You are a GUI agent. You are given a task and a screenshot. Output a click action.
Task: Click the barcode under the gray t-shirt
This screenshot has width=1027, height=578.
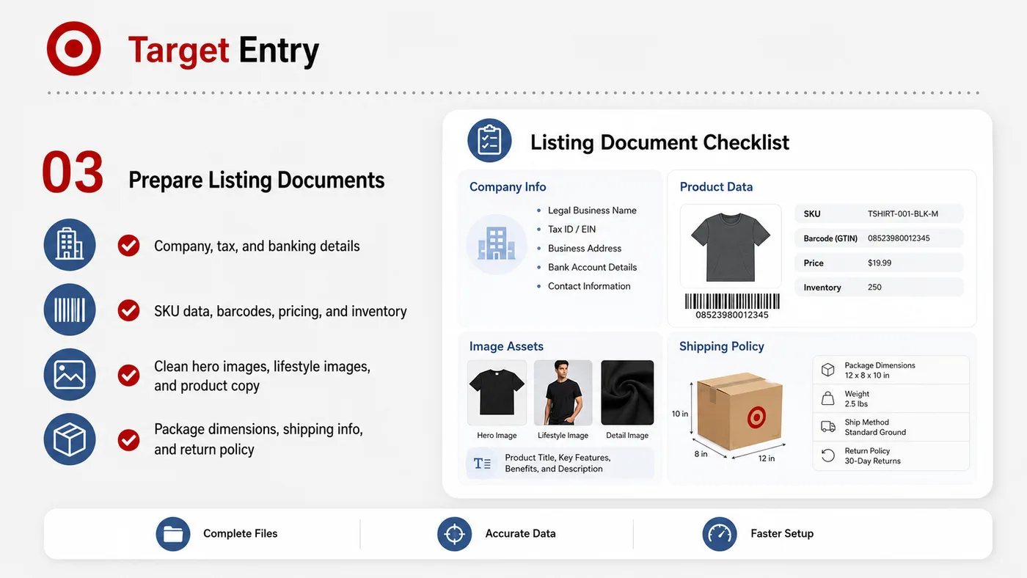(x=732, y=301)
